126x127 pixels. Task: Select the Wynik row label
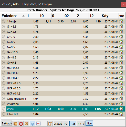[x=11, y=109]
